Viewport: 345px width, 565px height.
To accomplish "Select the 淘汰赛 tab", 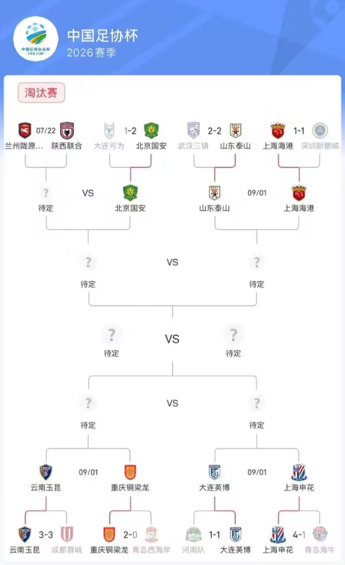I will pyautogui.click(x=41, y=92).
